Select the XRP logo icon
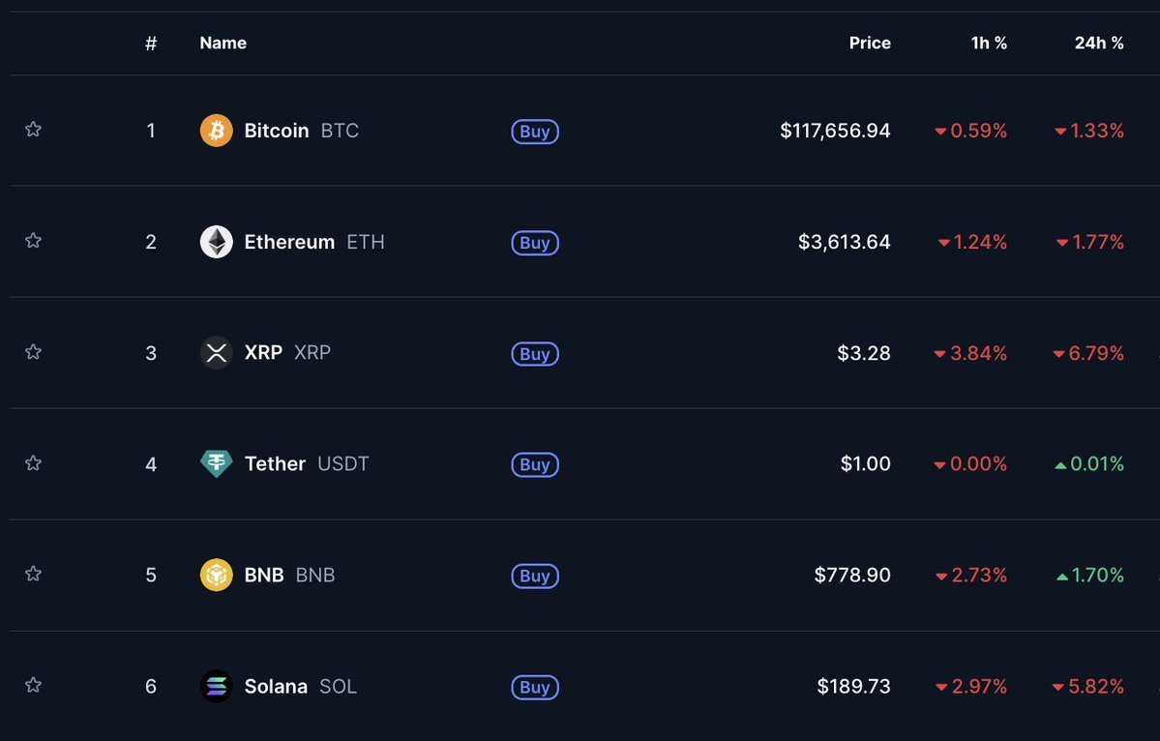 point(216,353)
